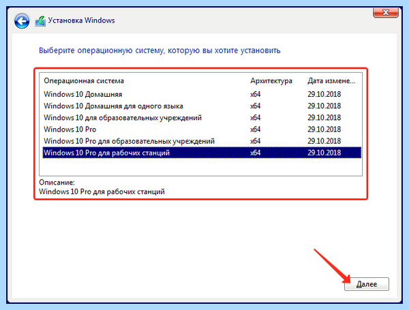Select Windows 10 для образовательных учреждений
The width and height of the screenshot is (409, 310).
coord(202,118)
